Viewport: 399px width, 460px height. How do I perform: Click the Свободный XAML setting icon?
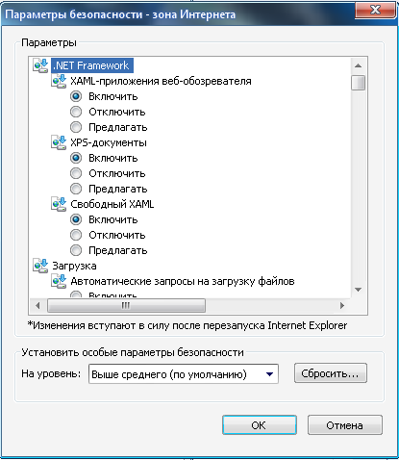click(59, 204)
